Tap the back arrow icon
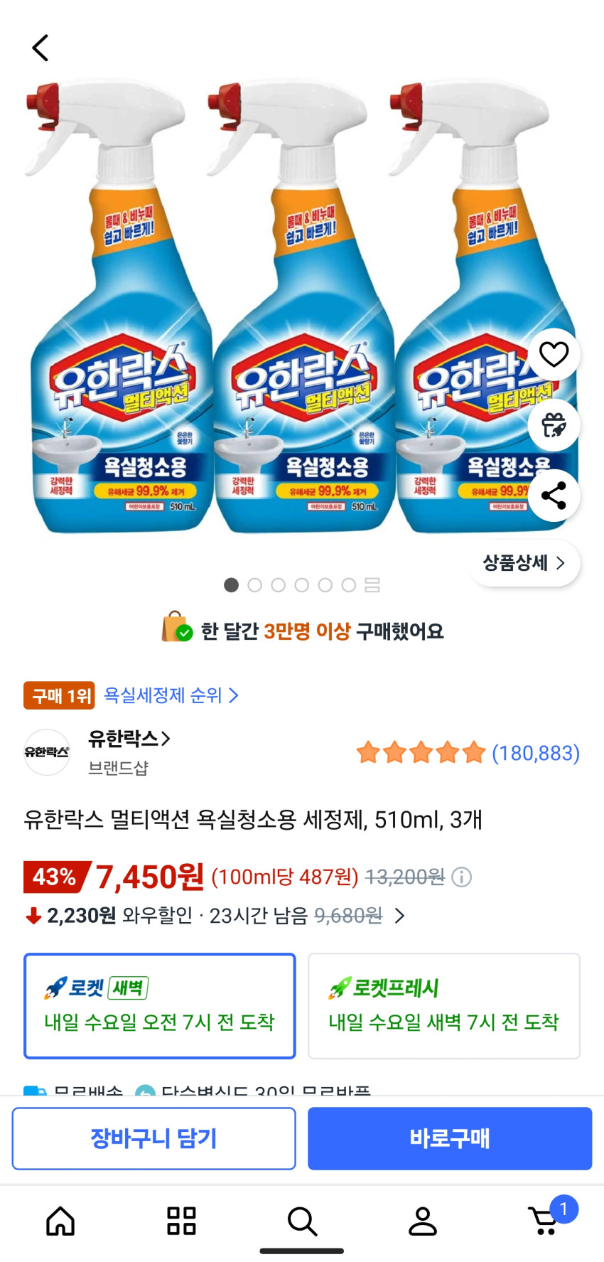The image size is (604, 1262). tap(41, 48)
